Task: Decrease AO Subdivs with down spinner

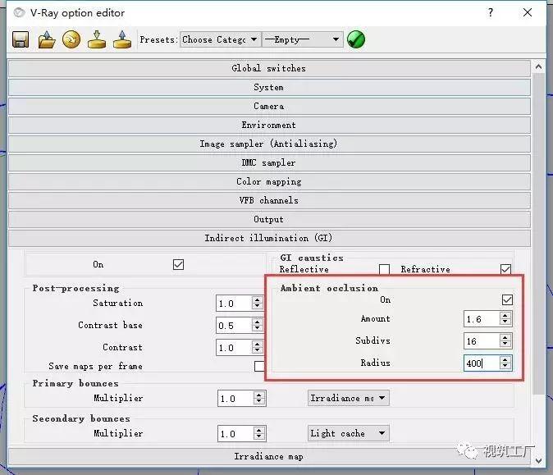Action: tap(505, 345)
